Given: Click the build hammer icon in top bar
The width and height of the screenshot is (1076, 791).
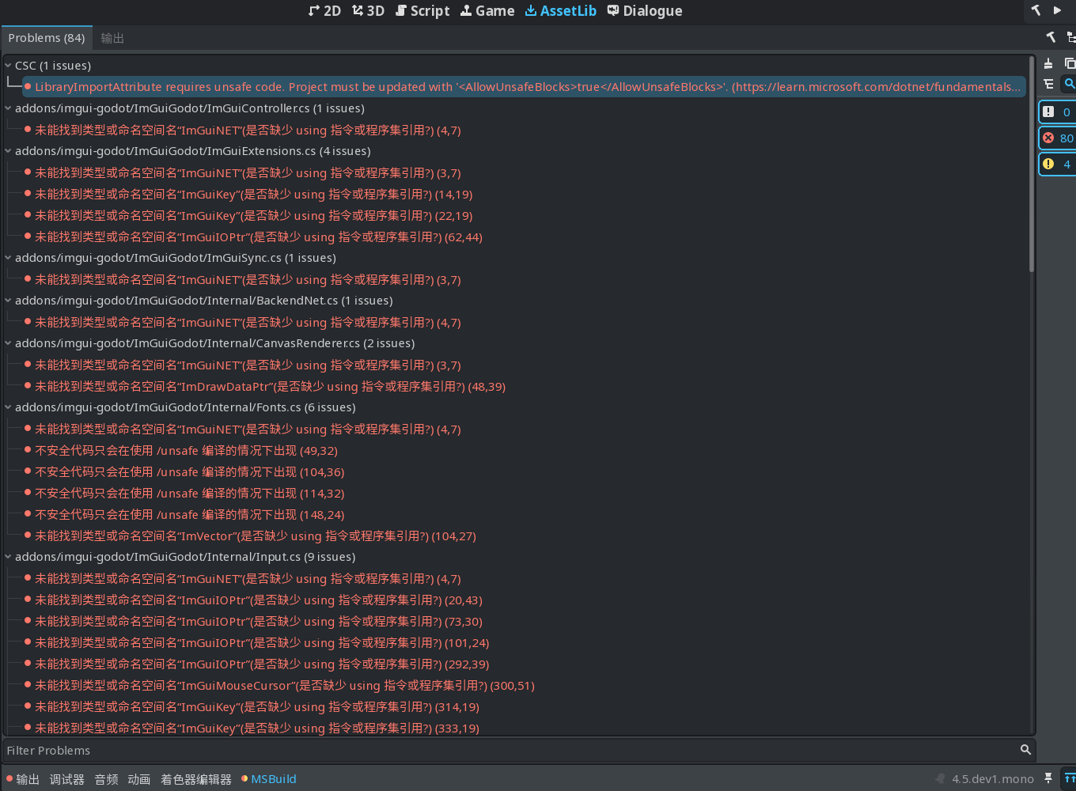Looking at the screenshot, I should (1036, 10).
